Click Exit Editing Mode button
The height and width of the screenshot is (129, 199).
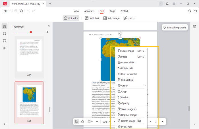click(x=175, y=27)
